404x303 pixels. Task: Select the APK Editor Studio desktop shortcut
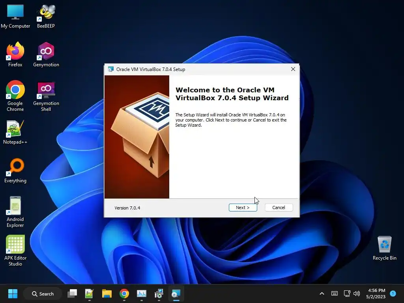pos(15,251)
